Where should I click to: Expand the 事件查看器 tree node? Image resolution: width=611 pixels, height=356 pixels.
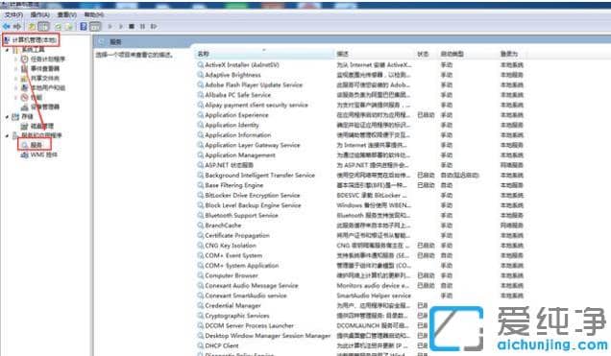(16, 68)
